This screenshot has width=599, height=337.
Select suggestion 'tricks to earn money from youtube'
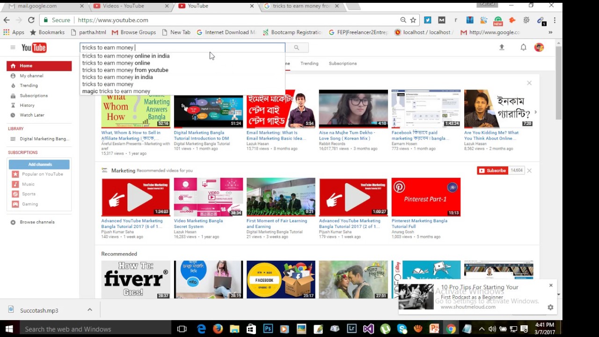coord(125,70)
